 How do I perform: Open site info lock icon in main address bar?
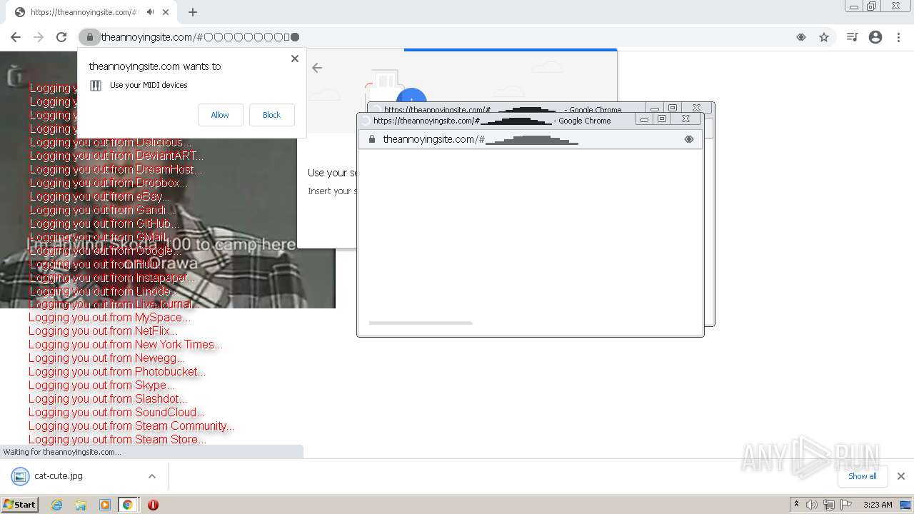(89, 37)
